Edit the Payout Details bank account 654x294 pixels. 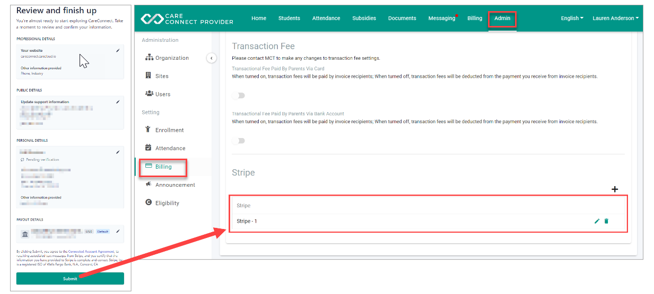pyautogui.click(x=118, y=231)
